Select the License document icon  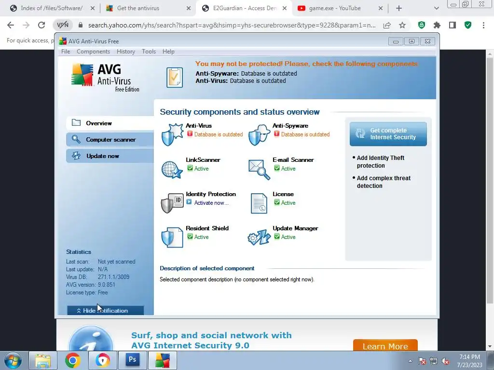coord(259,203)
